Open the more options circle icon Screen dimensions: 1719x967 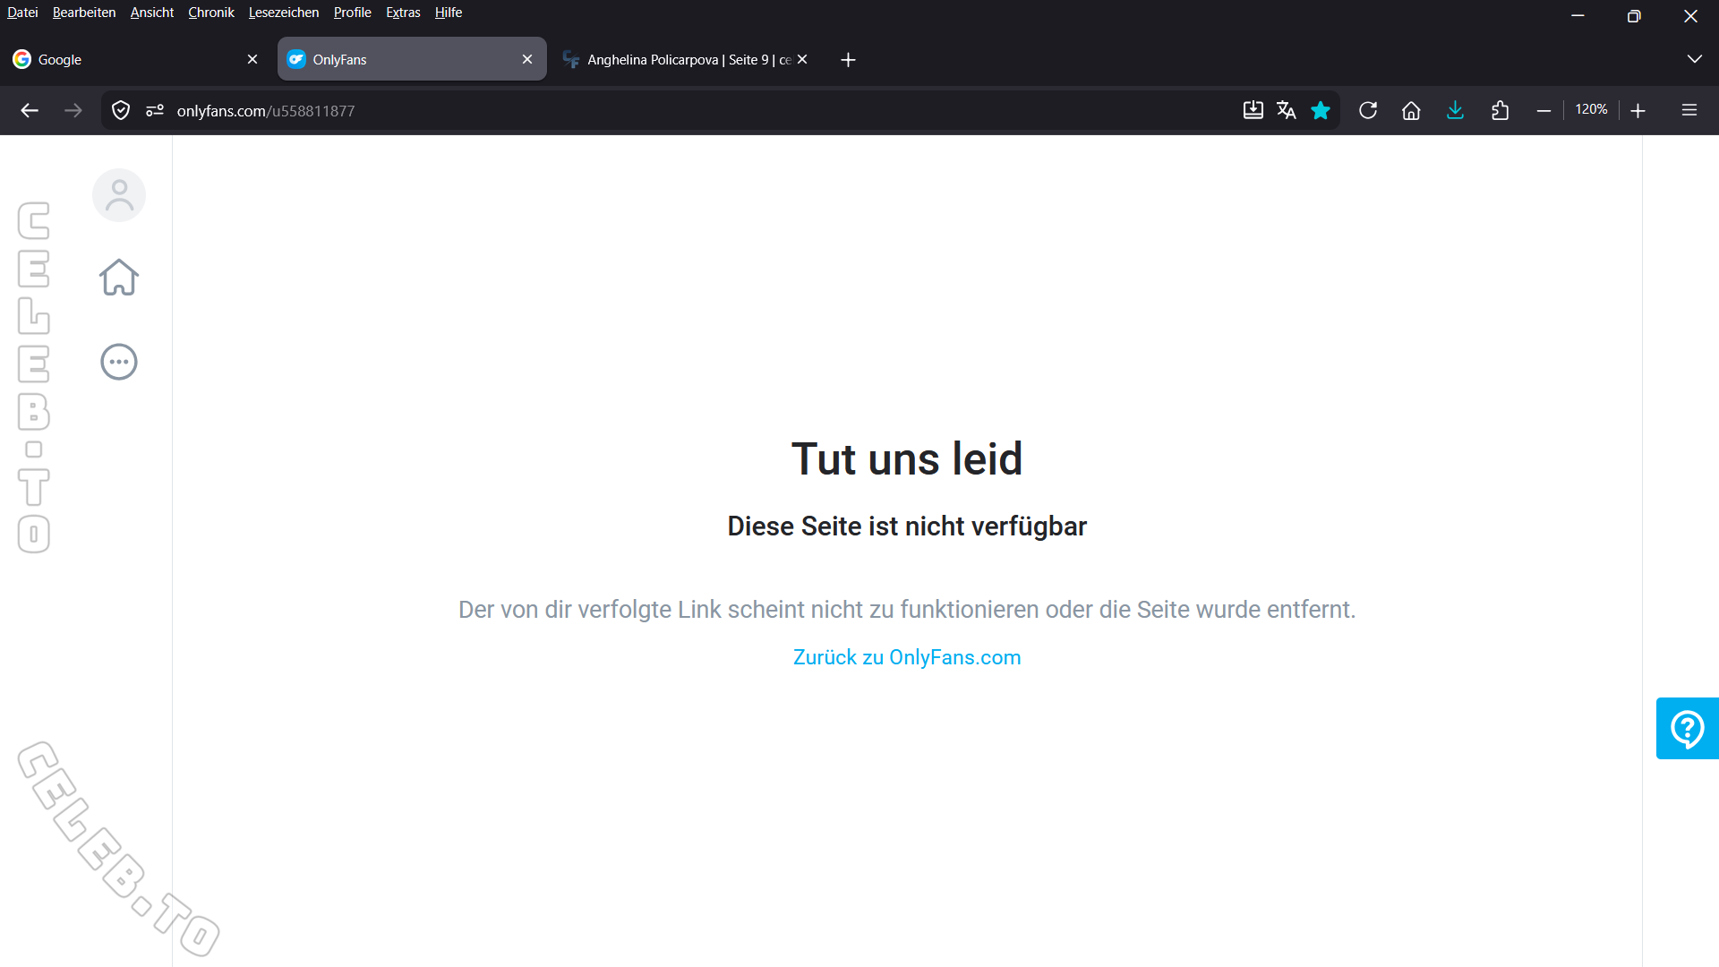118,362
